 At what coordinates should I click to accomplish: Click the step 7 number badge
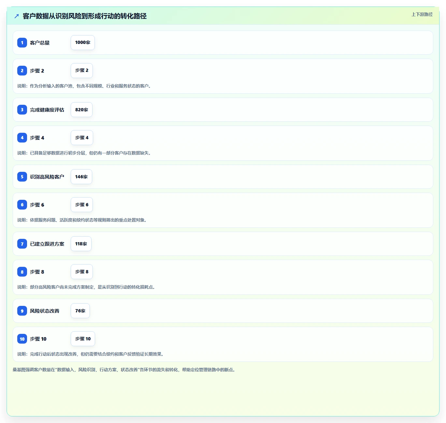[x=22, y=244]
